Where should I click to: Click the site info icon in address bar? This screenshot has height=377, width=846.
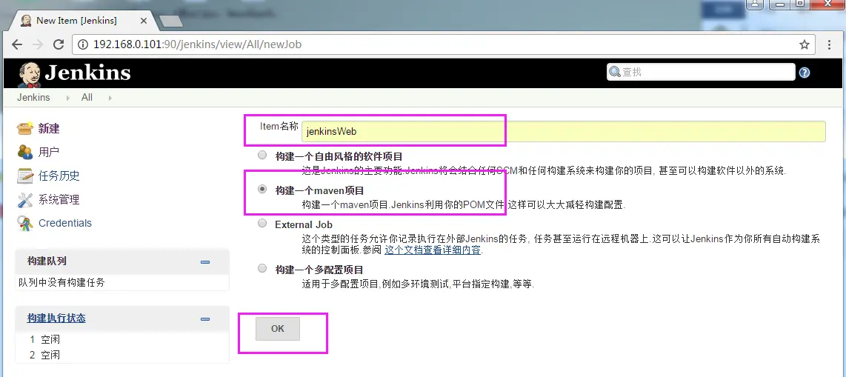tap(83, 44)
